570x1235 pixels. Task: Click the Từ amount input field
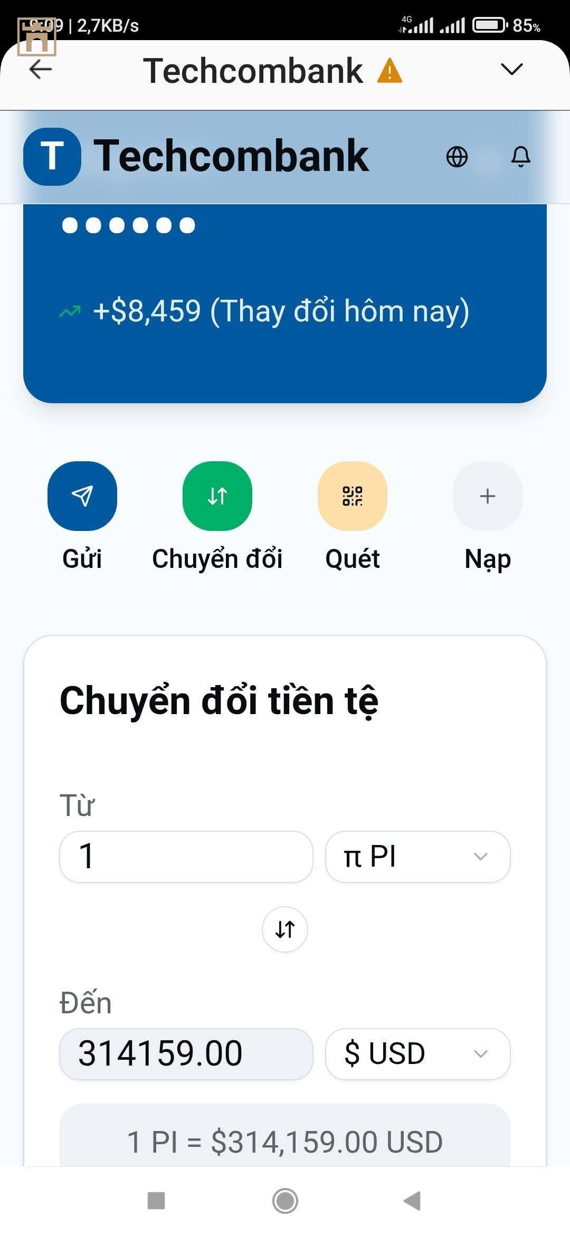pos(186,857)
